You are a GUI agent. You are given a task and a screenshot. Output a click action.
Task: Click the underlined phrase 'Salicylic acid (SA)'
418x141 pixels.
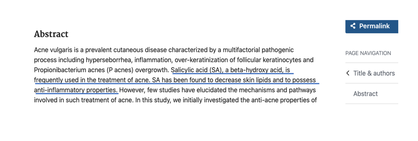[x=197, y=70]
